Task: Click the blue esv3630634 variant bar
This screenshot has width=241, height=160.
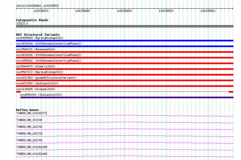Action: coord(125,46)
